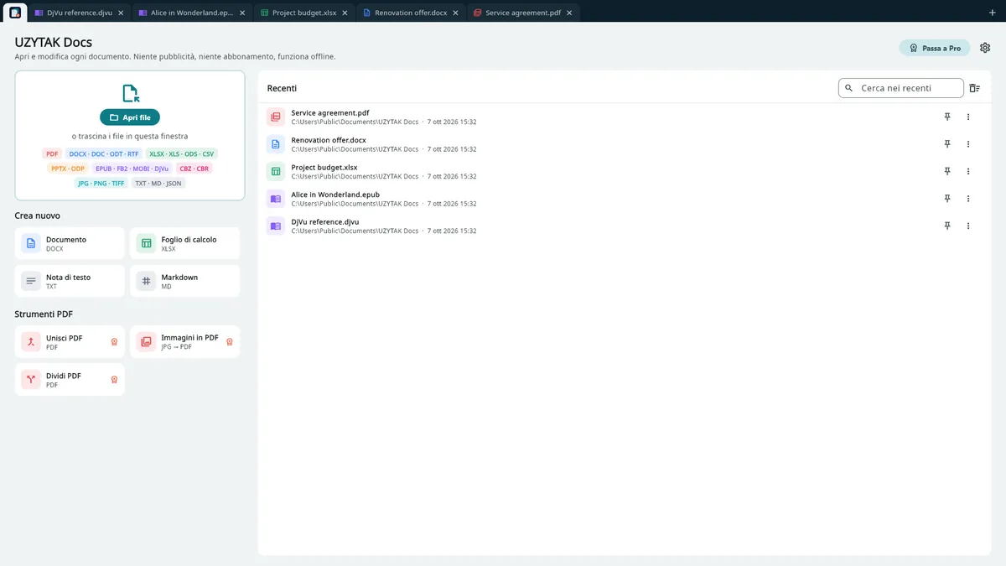This screenshot has height=566, width=1006.
Task: Click the Pro badge on Unisci PDF
Action: coord(114,342)
